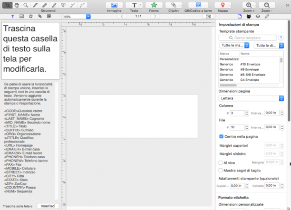The height and width of the screenshot is (210, 291).
Task: Select the magnifier tool in Strumenti
Action: [26, 5]
